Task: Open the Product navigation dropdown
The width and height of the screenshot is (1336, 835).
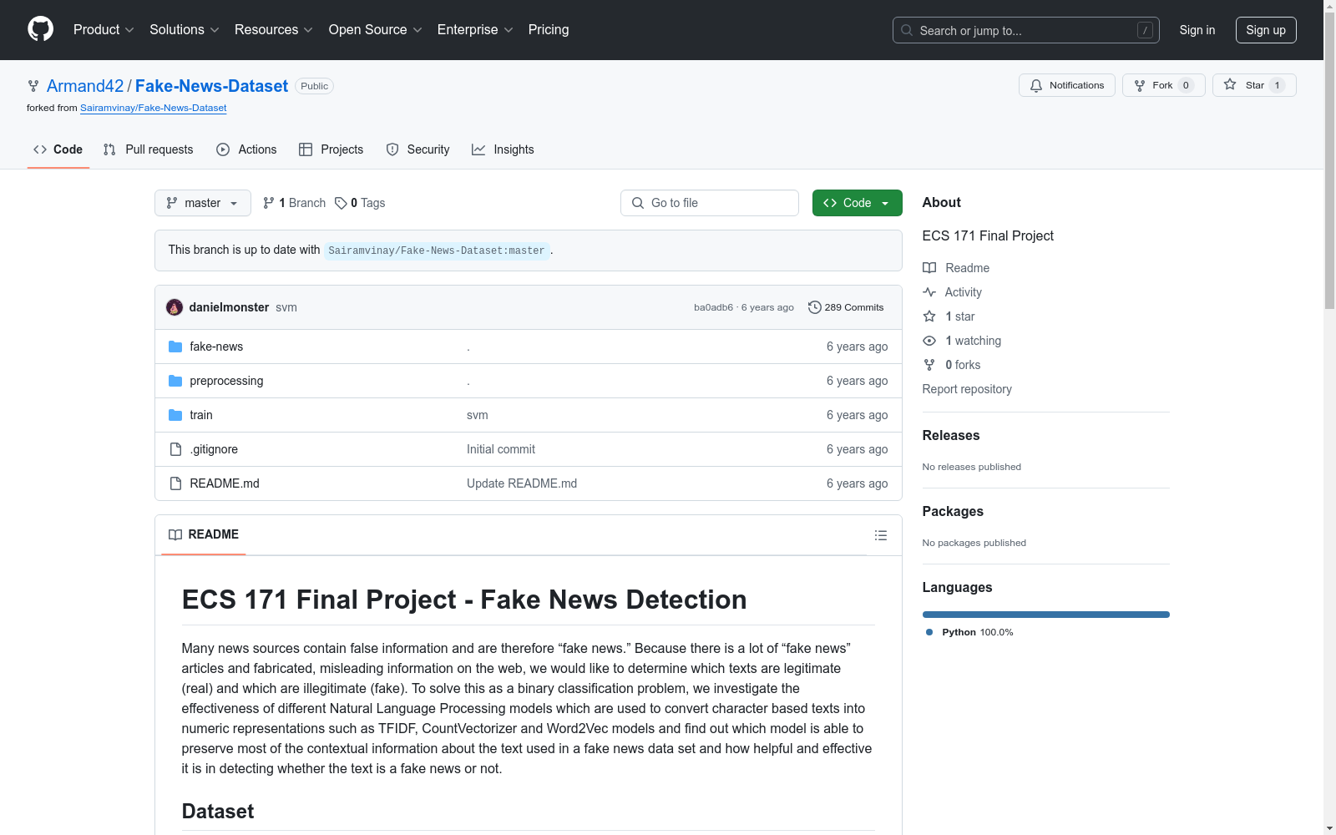Action: pyautogui.click(x=104, y=29)
